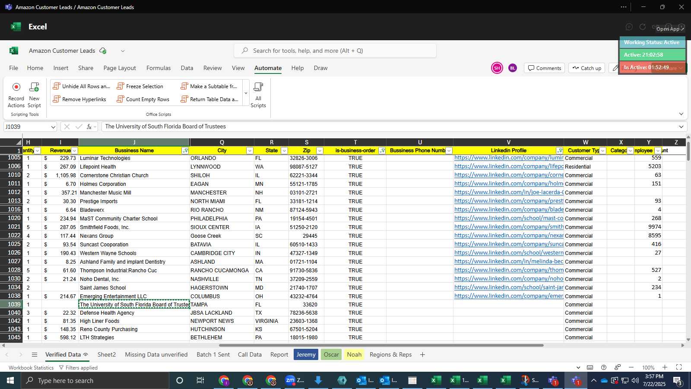The height and width of the screenshot is (389, 691).
Task: Run Freeze Selection script
Action: click(140, 86)
